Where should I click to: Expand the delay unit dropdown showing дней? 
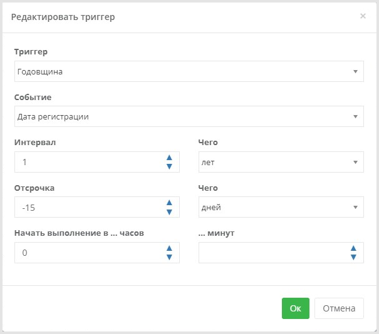pyautogui.click(x=281, y=207)
